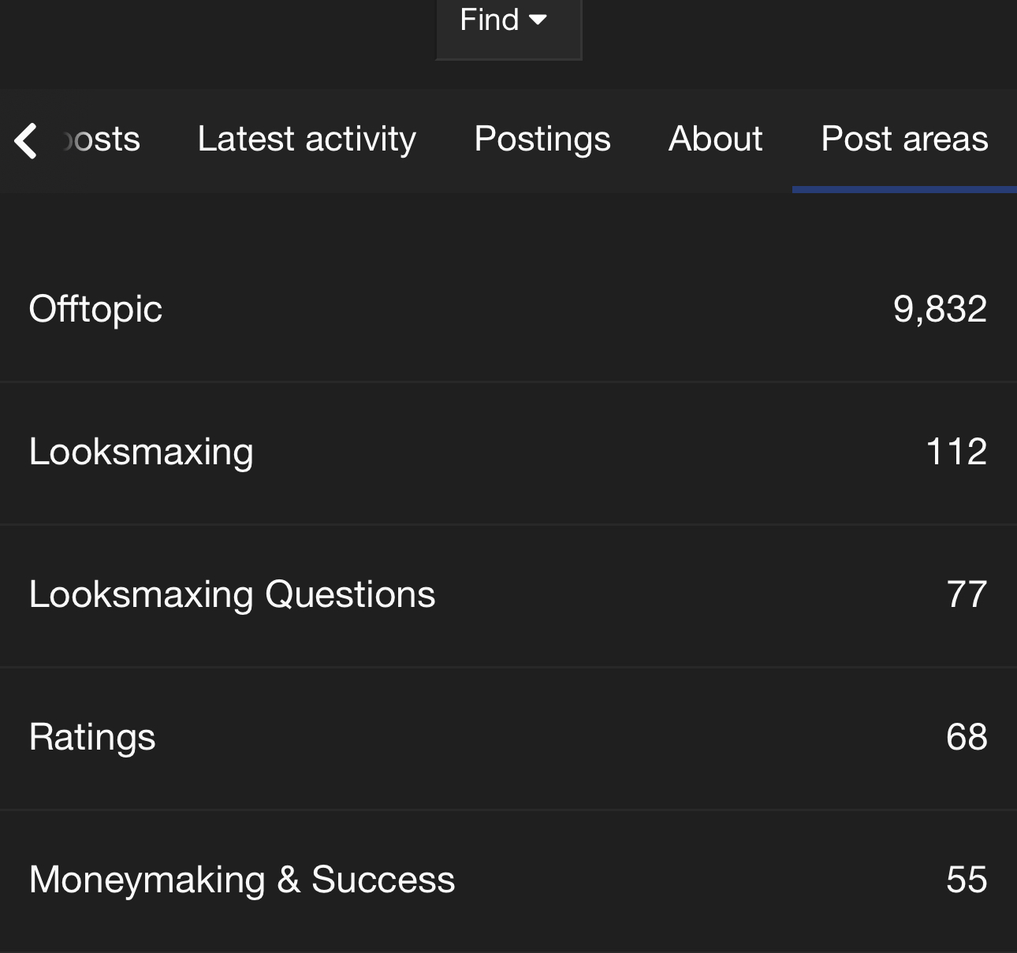Open the Looksmaxing post area
The image size is (1017, 953).
[141, 452]
